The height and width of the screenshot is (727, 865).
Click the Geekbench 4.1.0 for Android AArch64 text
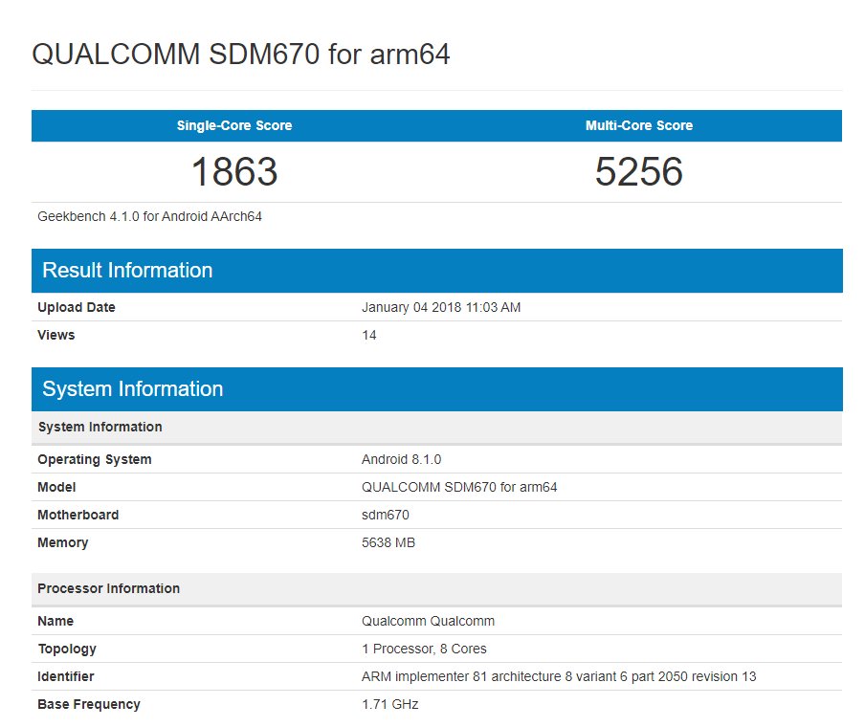[x=149, y=216]
